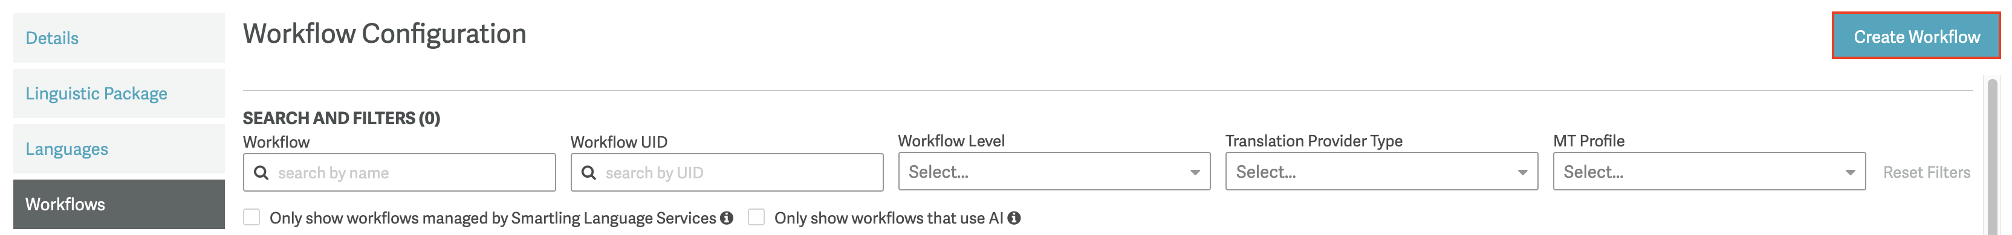The width and height of the screenshot is (2012, 235).
Task: Click the magnifier icon in Workflow UID field
Action: click(x=589, y=173)
